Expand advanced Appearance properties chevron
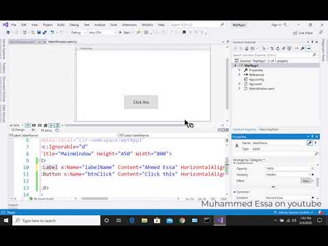The height and width of the screenshot is (246, 328). [273, 187]
